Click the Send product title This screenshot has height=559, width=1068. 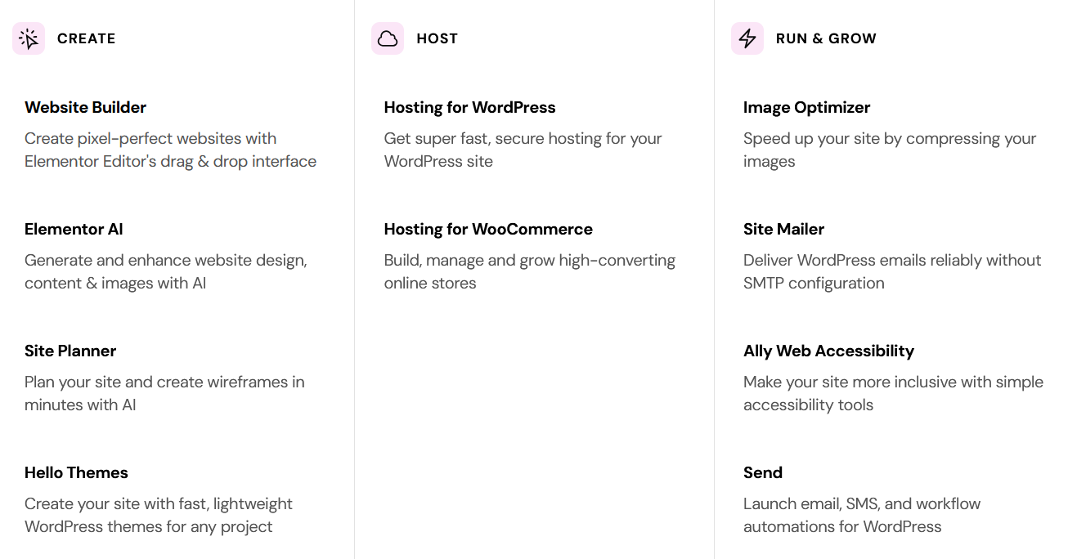click(762, 472)
